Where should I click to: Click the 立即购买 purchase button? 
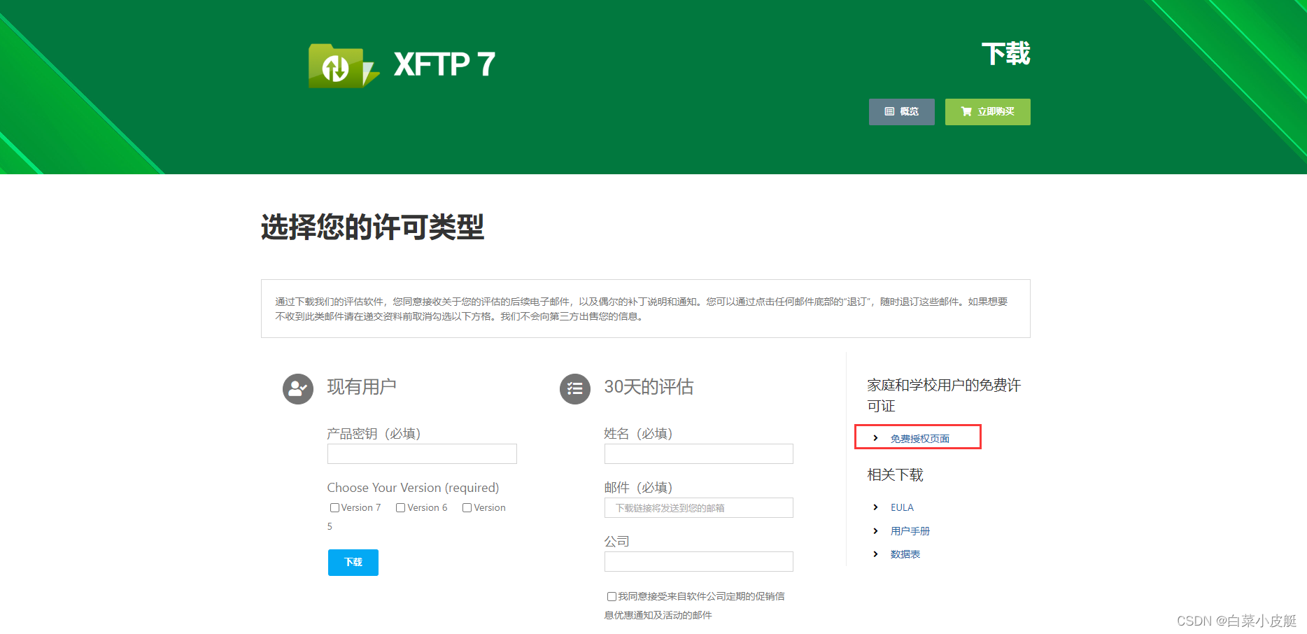click(x=987, y=111)
